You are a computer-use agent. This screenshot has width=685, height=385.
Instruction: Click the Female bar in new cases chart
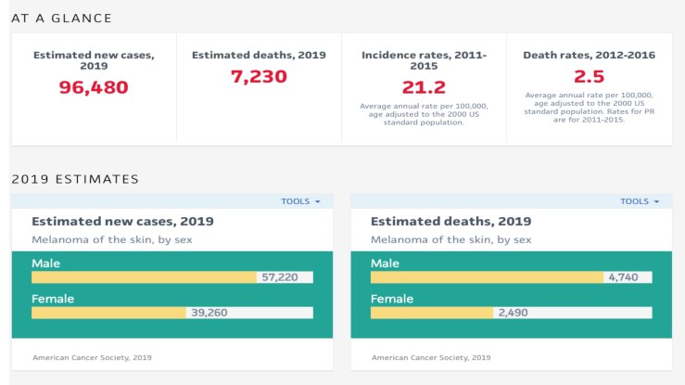[x=108, y=313]
